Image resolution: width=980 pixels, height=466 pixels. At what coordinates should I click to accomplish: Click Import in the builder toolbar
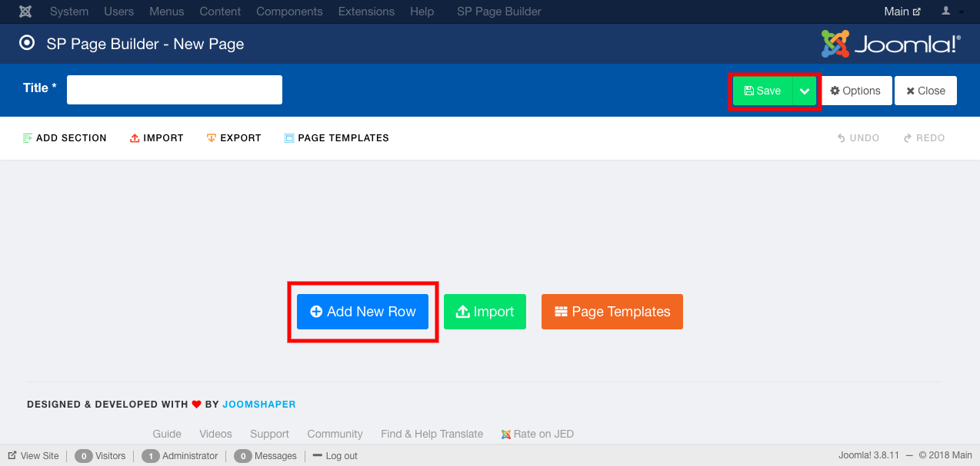point(157,138)
